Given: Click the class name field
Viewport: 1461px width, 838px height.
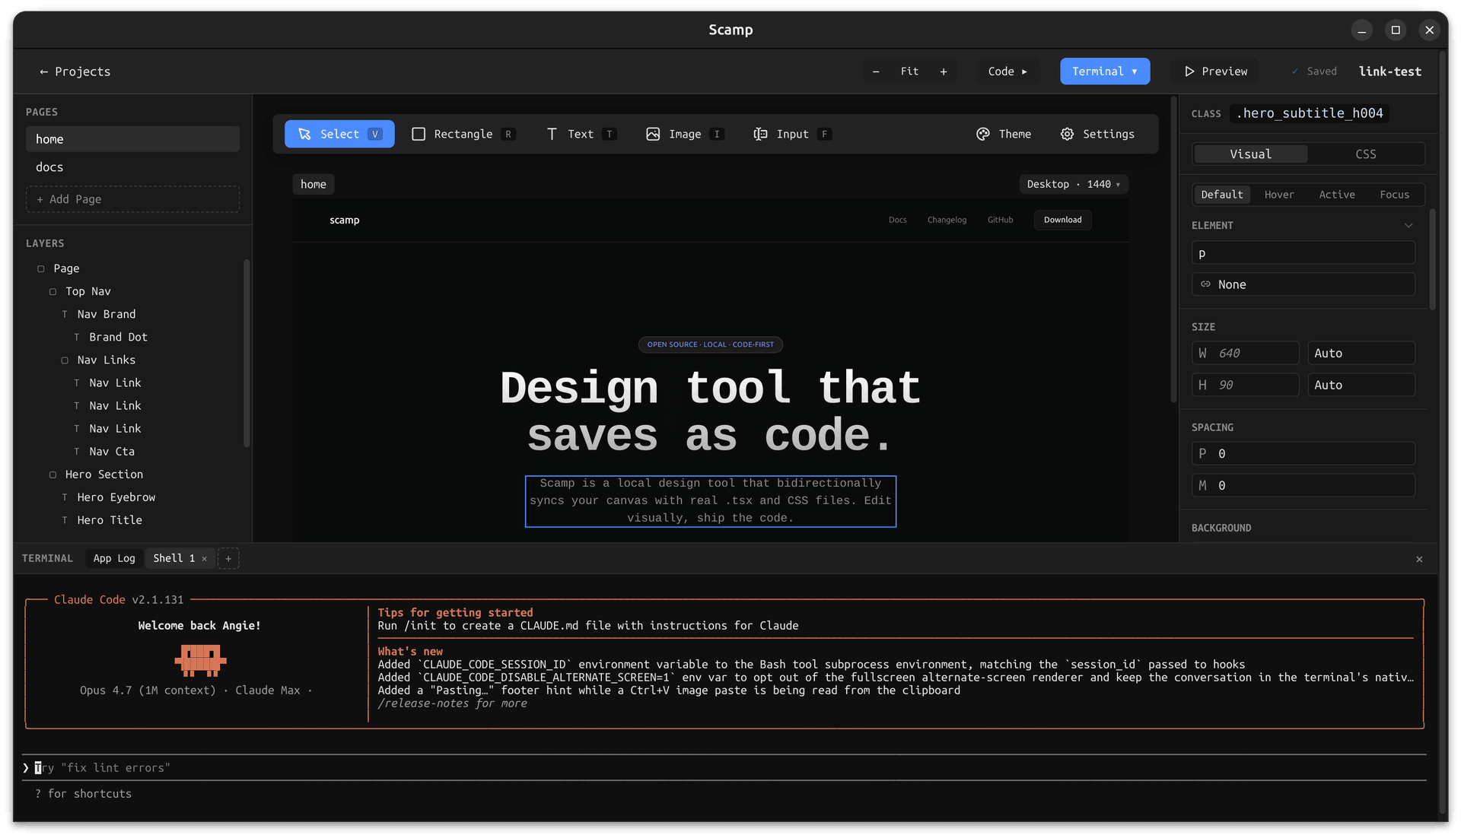Looking at the screenshot, I should [x=1310, y=113].
